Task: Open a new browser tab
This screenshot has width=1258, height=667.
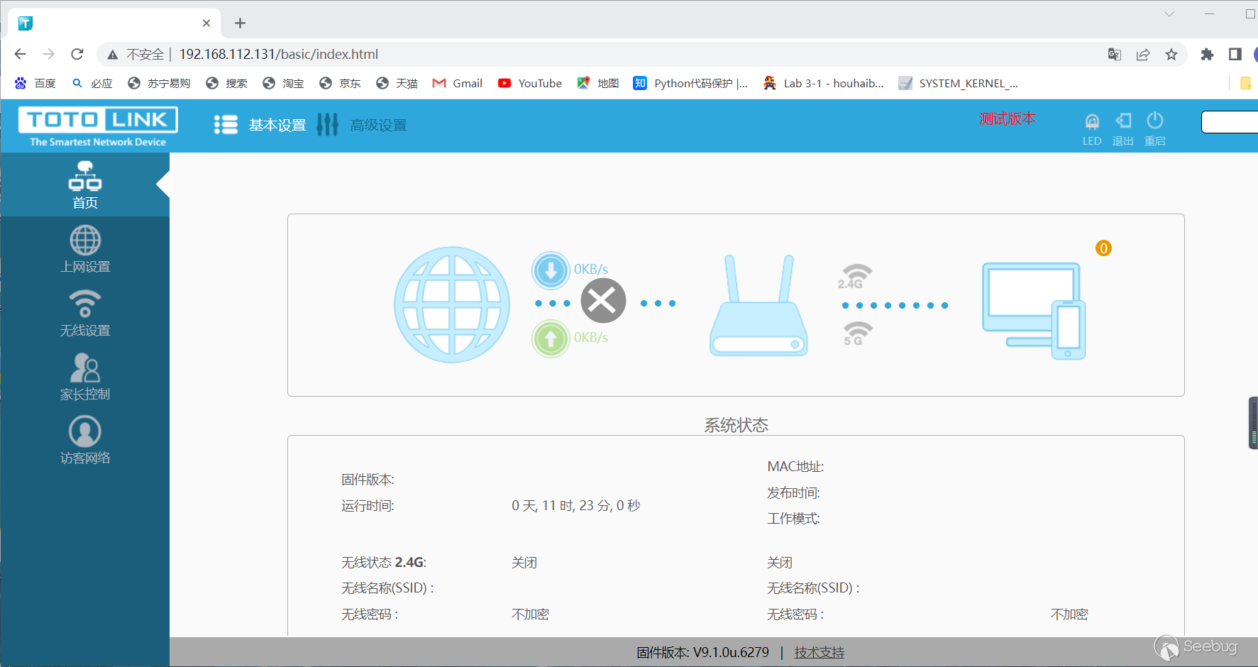Action: tap(241, 23)
